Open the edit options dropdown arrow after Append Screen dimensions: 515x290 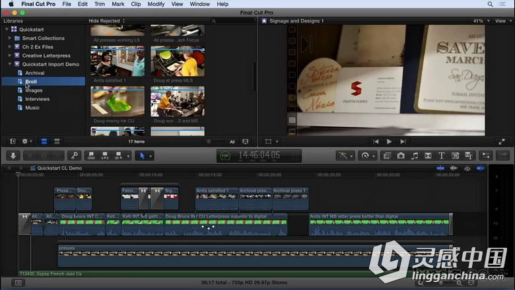point(128,156)
